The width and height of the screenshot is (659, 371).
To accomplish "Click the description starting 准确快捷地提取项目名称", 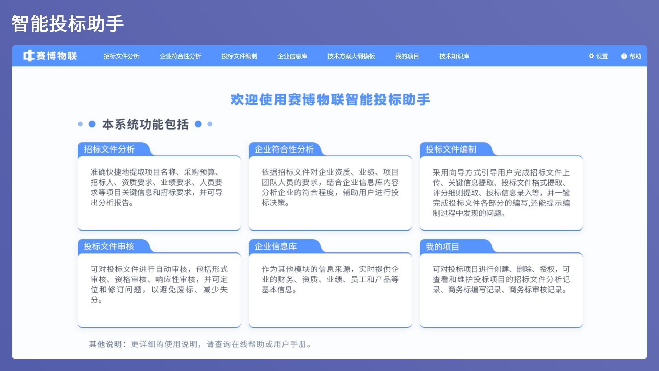I will 157,187.
